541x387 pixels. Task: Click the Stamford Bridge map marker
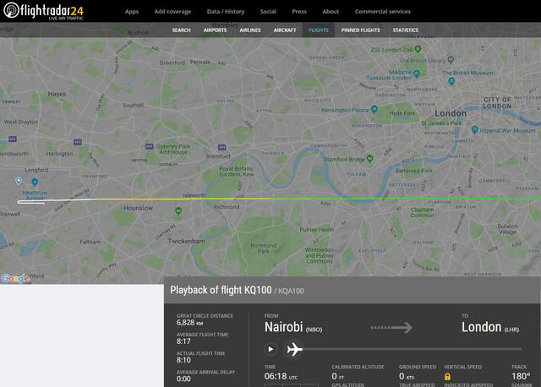click(x=370, y=158)
